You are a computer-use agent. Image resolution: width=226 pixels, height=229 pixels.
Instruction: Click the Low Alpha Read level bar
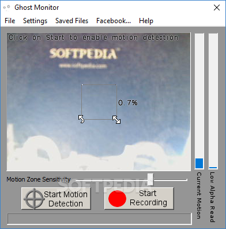(213, 101)
